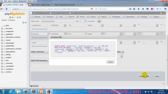Open XAMPP from the taskbar
This screenshot has width=168, height=94.
41,92
